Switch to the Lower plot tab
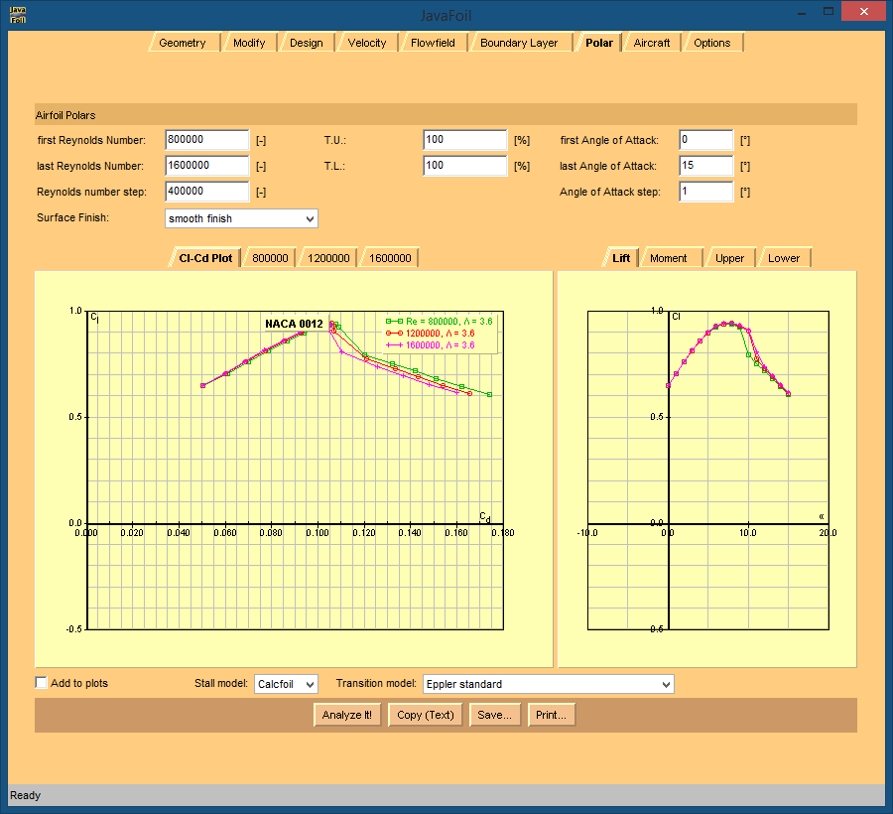 [784, 258]
